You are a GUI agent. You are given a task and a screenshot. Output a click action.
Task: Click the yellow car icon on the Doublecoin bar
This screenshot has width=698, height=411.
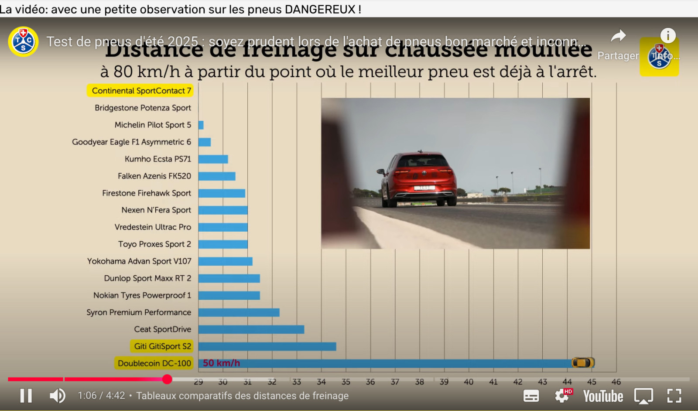pyautogui.click(x=583, y=363)
